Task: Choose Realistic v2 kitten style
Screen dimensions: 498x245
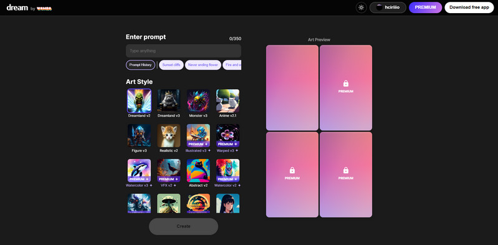Action: point(169,138)
